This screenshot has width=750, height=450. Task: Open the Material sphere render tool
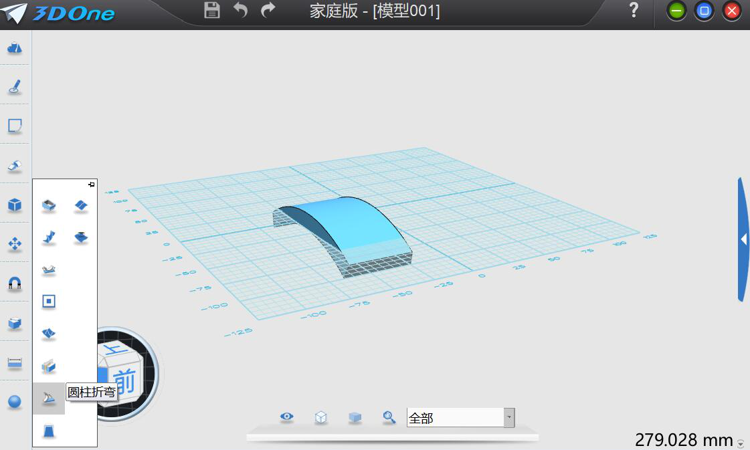pos(15,402)
